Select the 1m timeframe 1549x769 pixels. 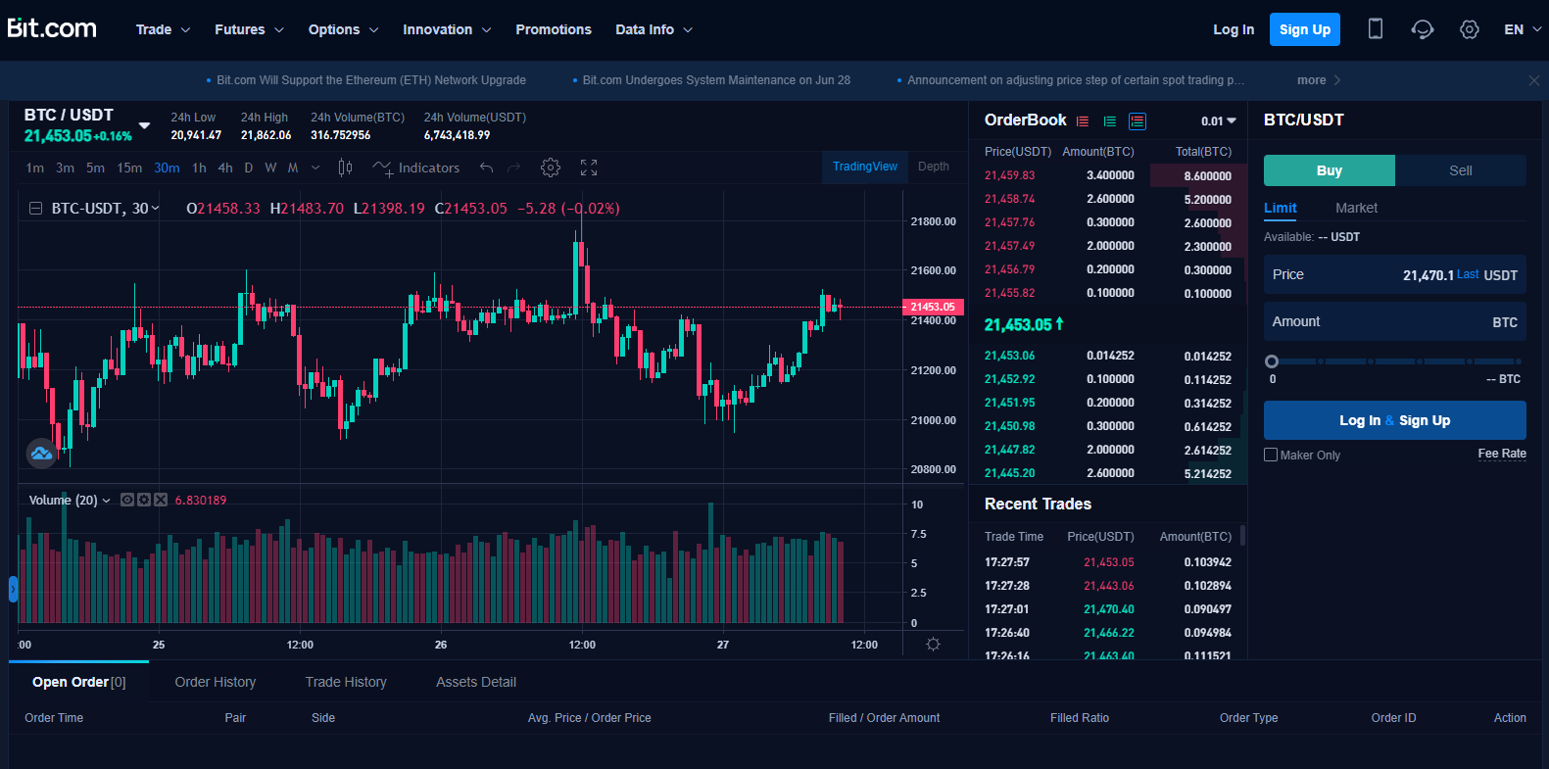pyautogui.click(x=35, y=168)
